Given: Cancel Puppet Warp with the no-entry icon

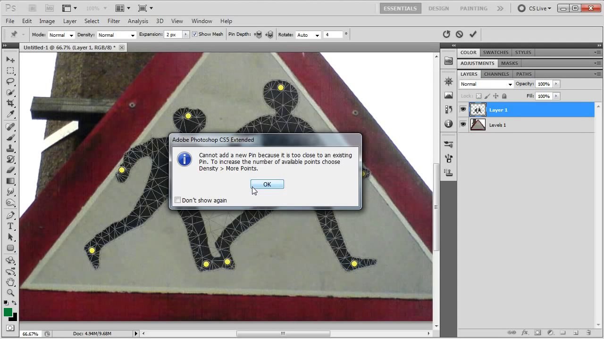Looking at the screenshot, I should 460,34.
